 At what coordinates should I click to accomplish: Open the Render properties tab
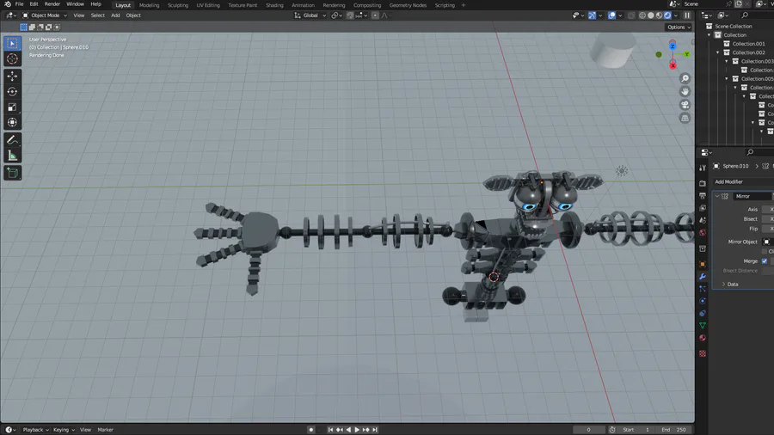coord(703,183)
